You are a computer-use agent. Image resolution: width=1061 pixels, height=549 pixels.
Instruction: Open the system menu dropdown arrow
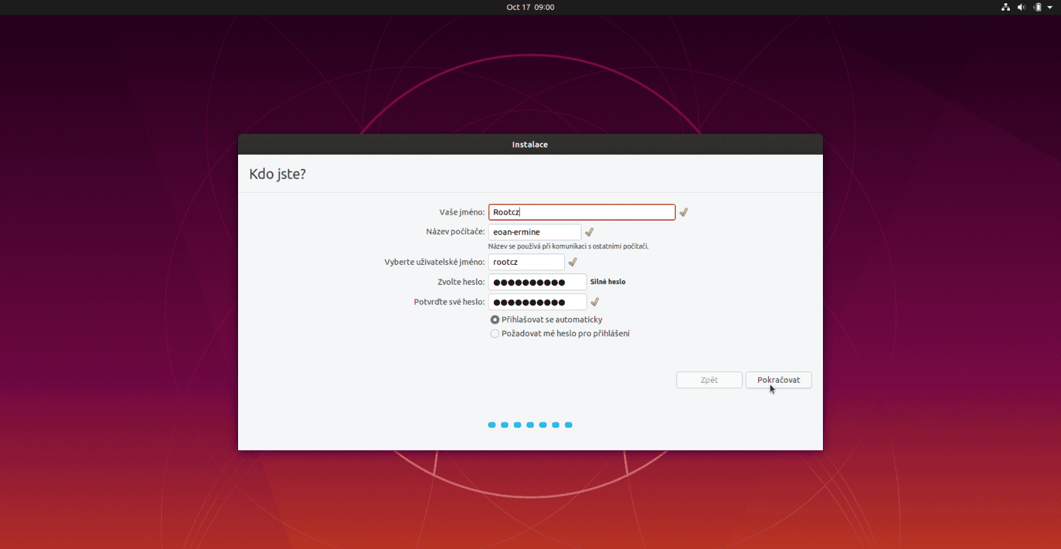coord(1050,7)
